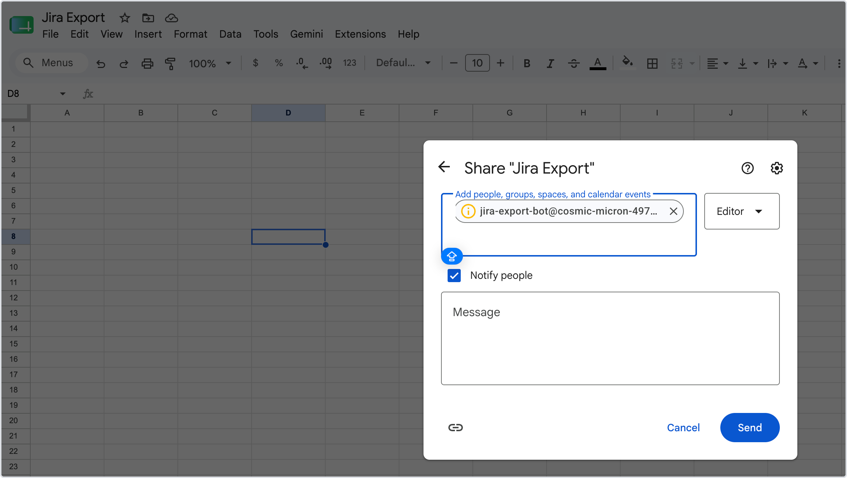
Task: Select row 8 header
Action: (x=14, y=236)
